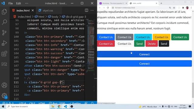Click the light Contact Us button
Viewport: 194px width, 109px height.
pos(124,44)
